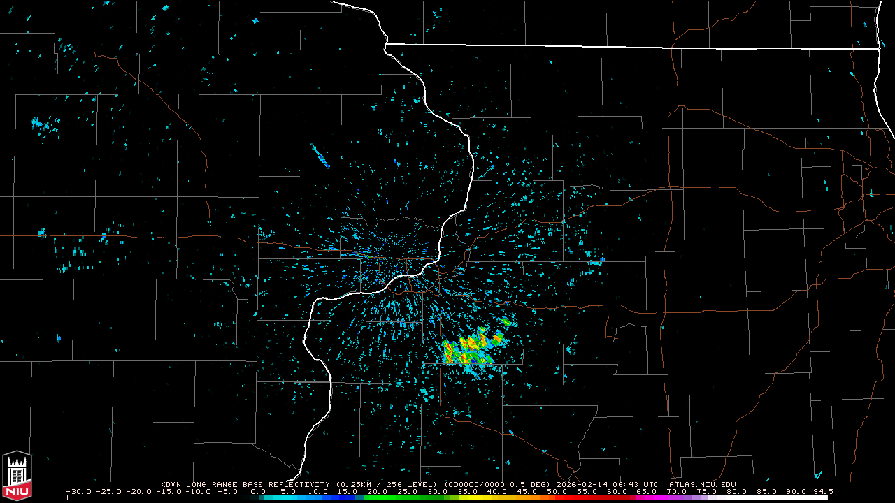Click the 0.0 value on the scale
The image size is (895, 503).
click(258, 492)
